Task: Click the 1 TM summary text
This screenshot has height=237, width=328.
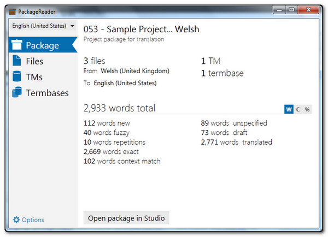Action: tap(210, 61)
